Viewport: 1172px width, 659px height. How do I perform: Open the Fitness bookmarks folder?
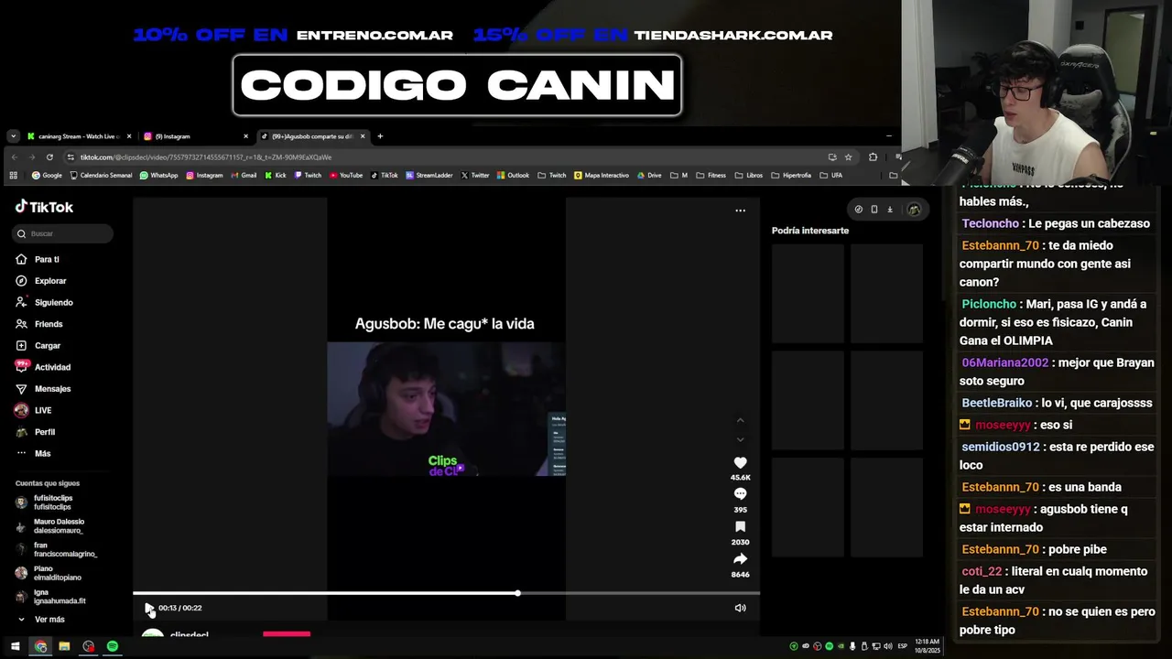click(711, 175)
